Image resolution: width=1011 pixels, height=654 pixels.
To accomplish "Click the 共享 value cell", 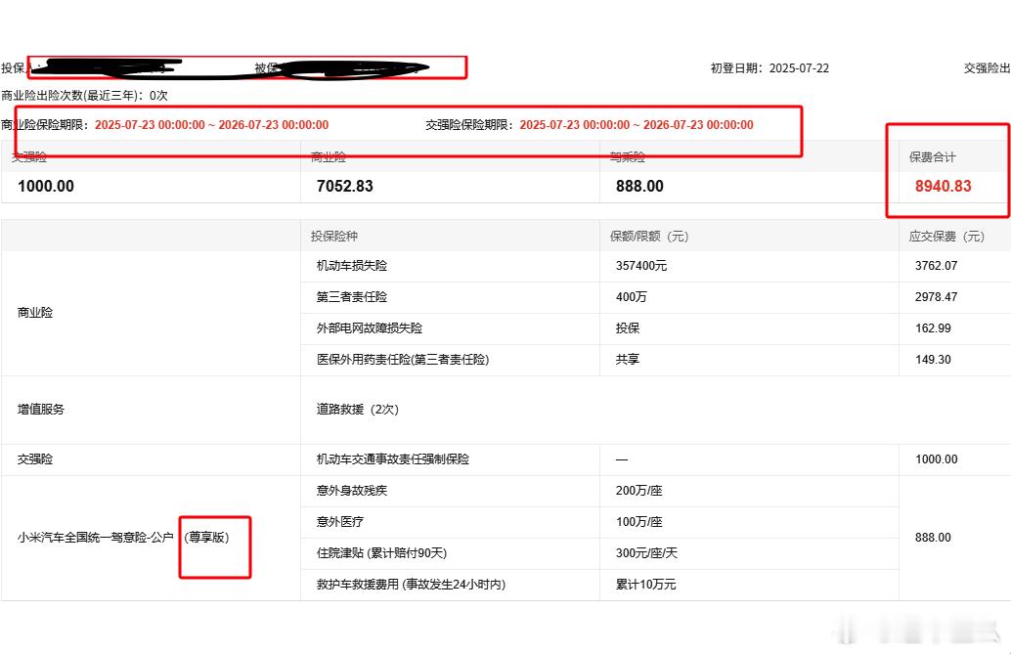I will (628, 360).
